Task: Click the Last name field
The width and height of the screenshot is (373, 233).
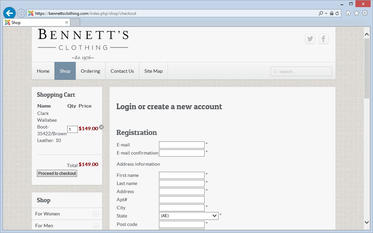Action: click(x=182, y=184)
